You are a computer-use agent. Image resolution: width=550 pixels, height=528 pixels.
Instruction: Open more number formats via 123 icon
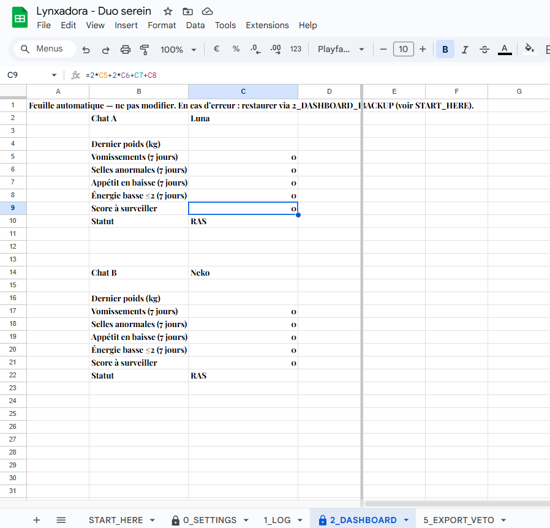point(296,49)
